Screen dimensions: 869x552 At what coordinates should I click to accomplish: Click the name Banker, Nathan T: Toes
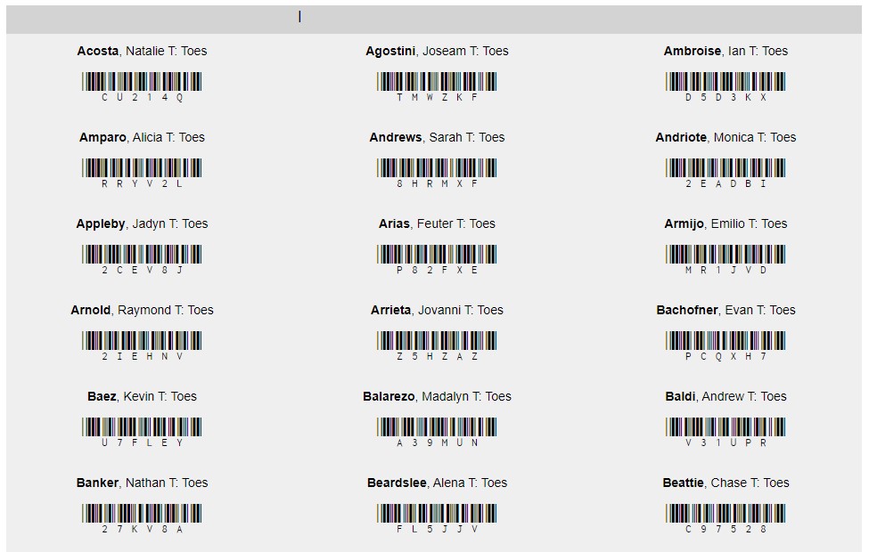(142, 483)
